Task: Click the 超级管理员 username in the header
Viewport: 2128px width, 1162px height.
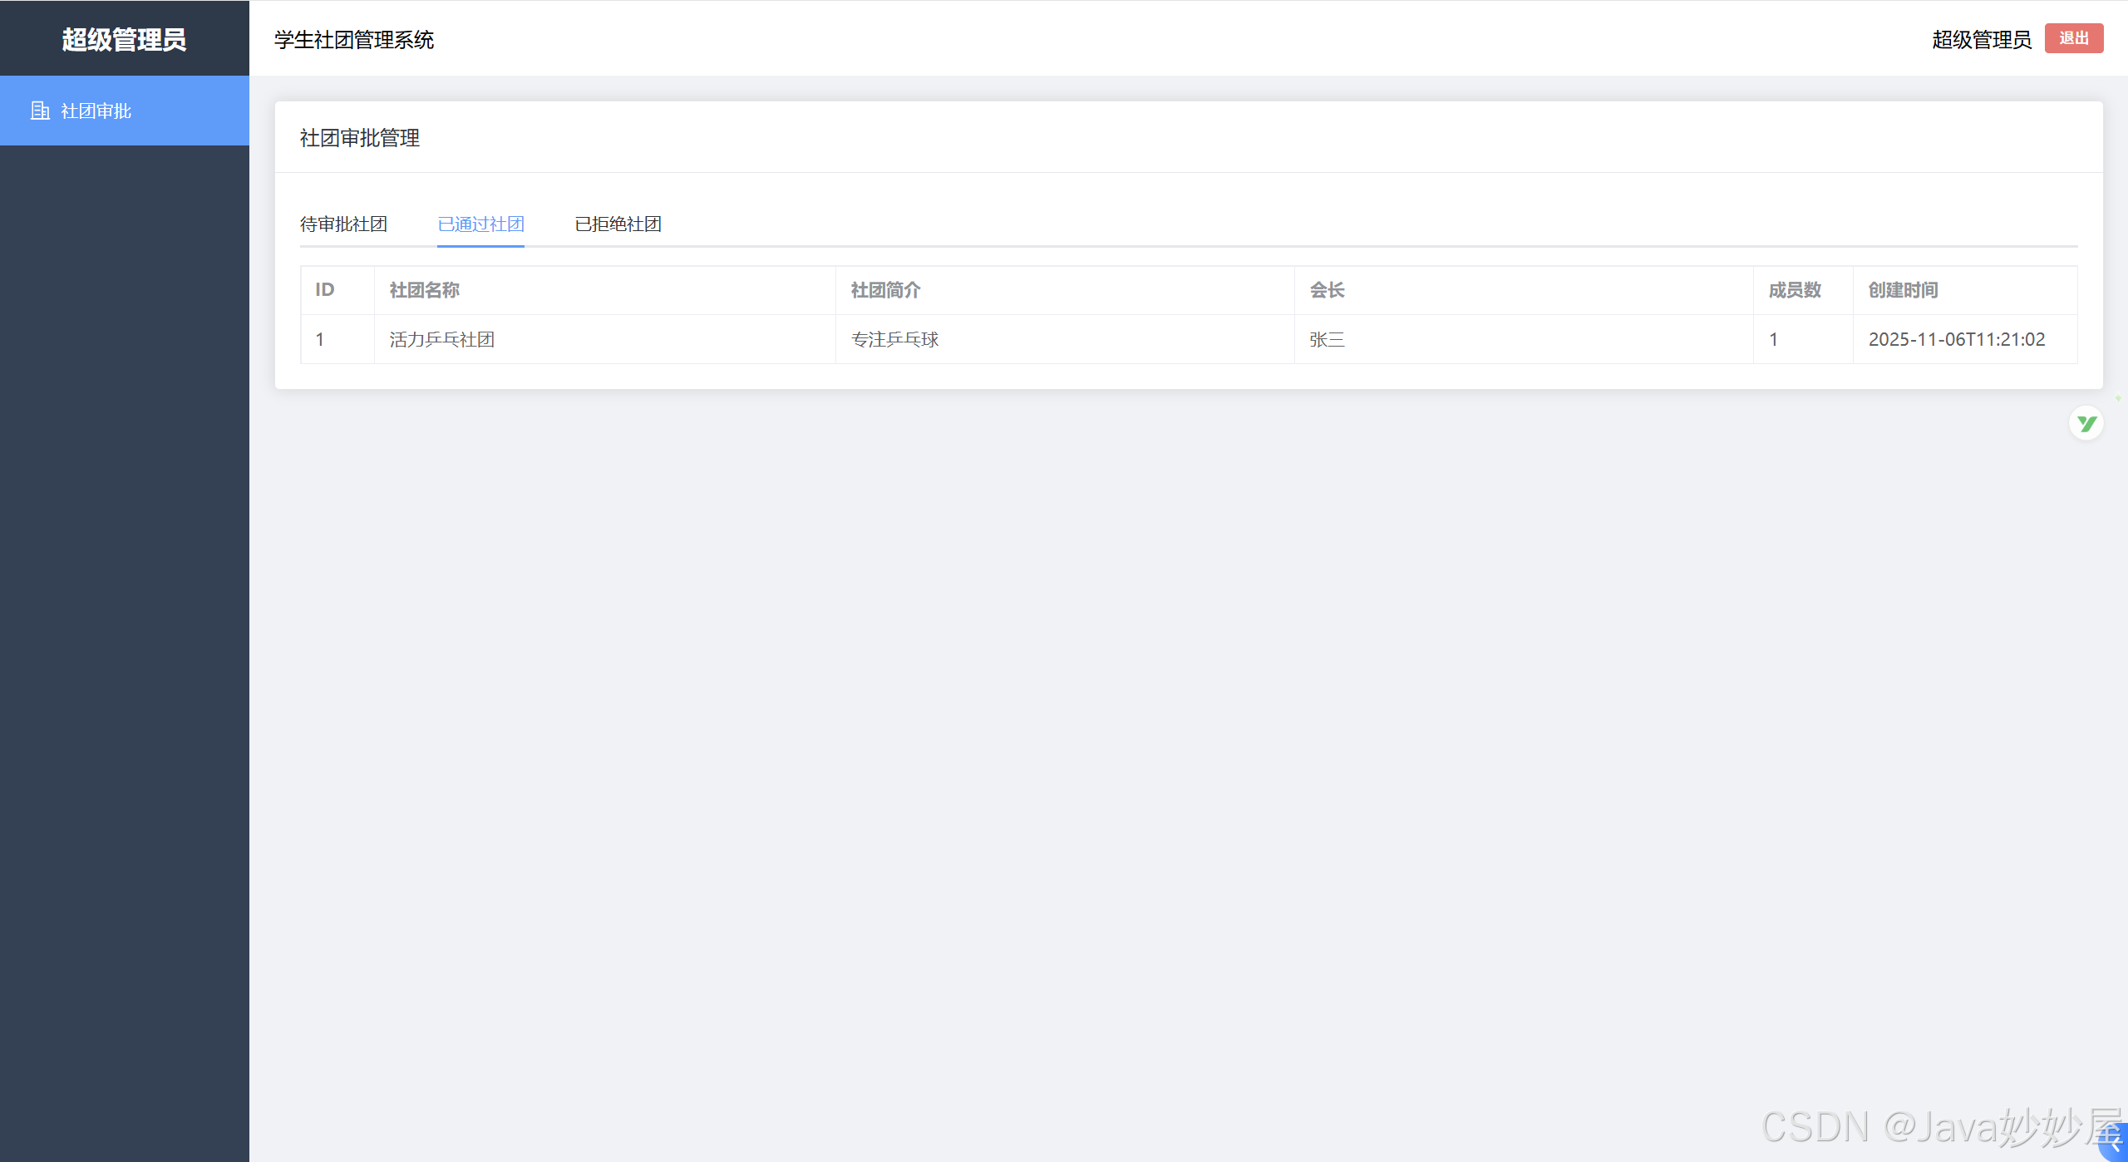Action: (x=1982, y=39)
